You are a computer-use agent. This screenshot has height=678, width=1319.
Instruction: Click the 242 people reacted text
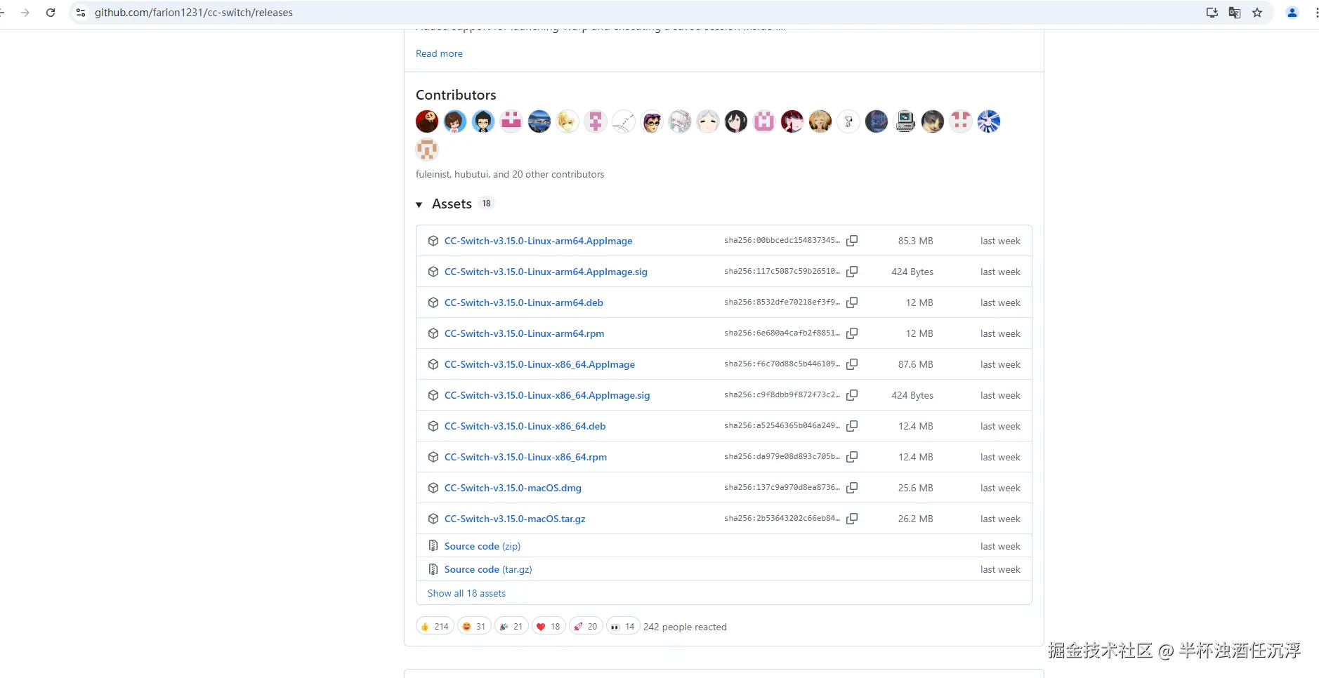pos(685,627)
